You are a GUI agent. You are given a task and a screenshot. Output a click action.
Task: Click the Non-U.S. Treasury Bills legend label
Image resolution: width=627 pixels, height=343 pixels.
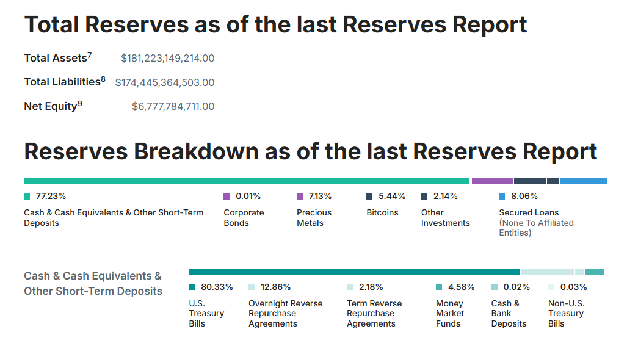(566, 313)
